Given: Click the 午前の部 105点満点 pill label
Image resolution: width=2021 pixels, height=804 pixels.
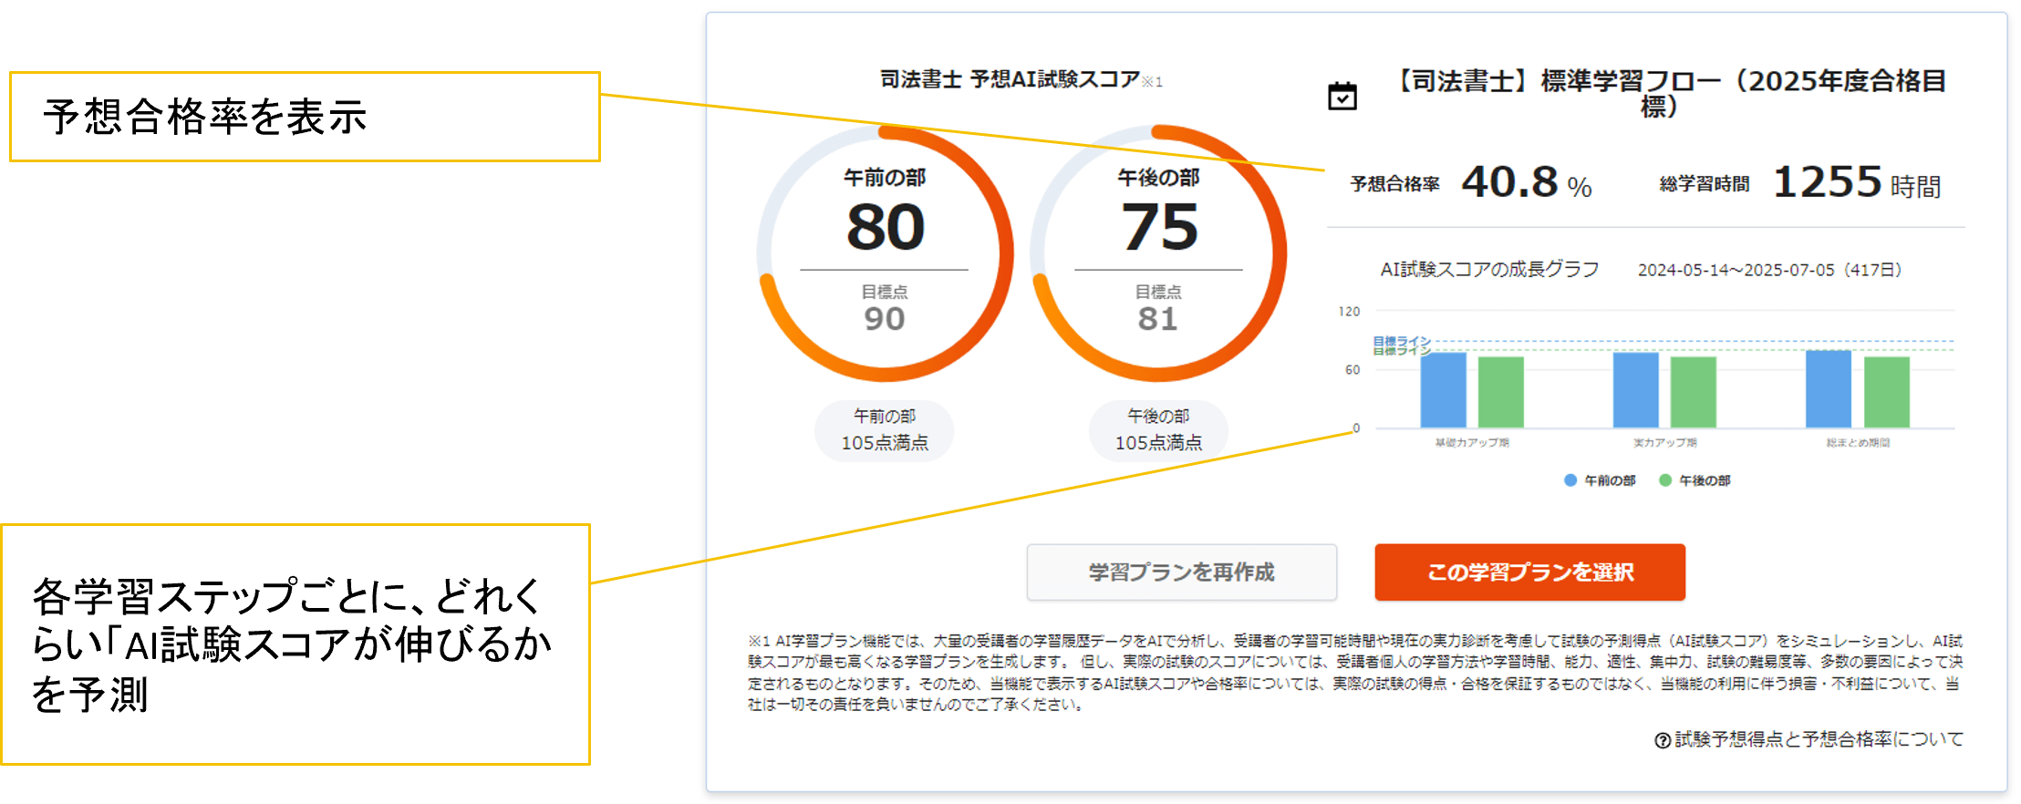Looking at the screenshot, I should point(885,429).
